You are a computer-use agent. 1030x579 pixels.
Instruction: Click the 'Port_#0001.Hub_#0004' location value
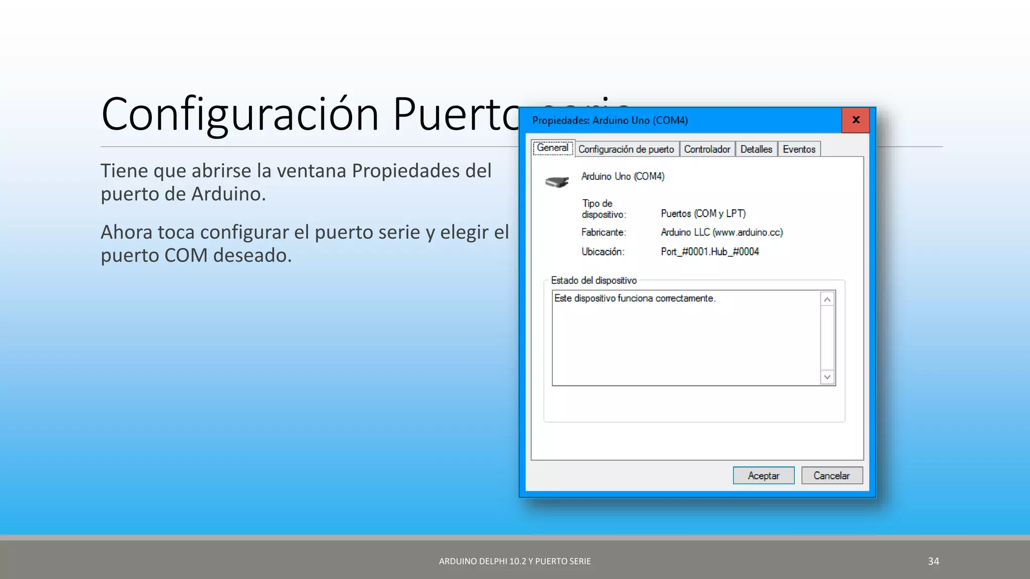point(710,251)
